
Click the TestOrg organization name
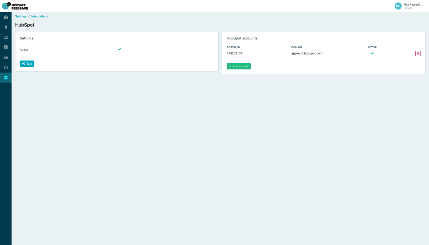(408, 8)
